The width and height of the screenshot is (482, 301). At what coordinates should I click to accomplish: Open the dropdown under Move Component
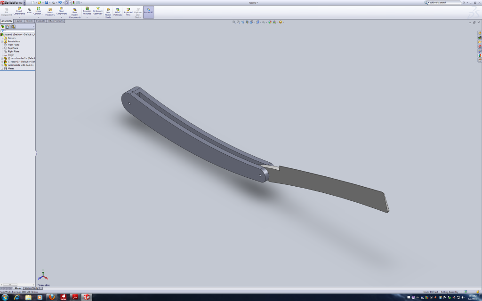(x=62, y=17)
